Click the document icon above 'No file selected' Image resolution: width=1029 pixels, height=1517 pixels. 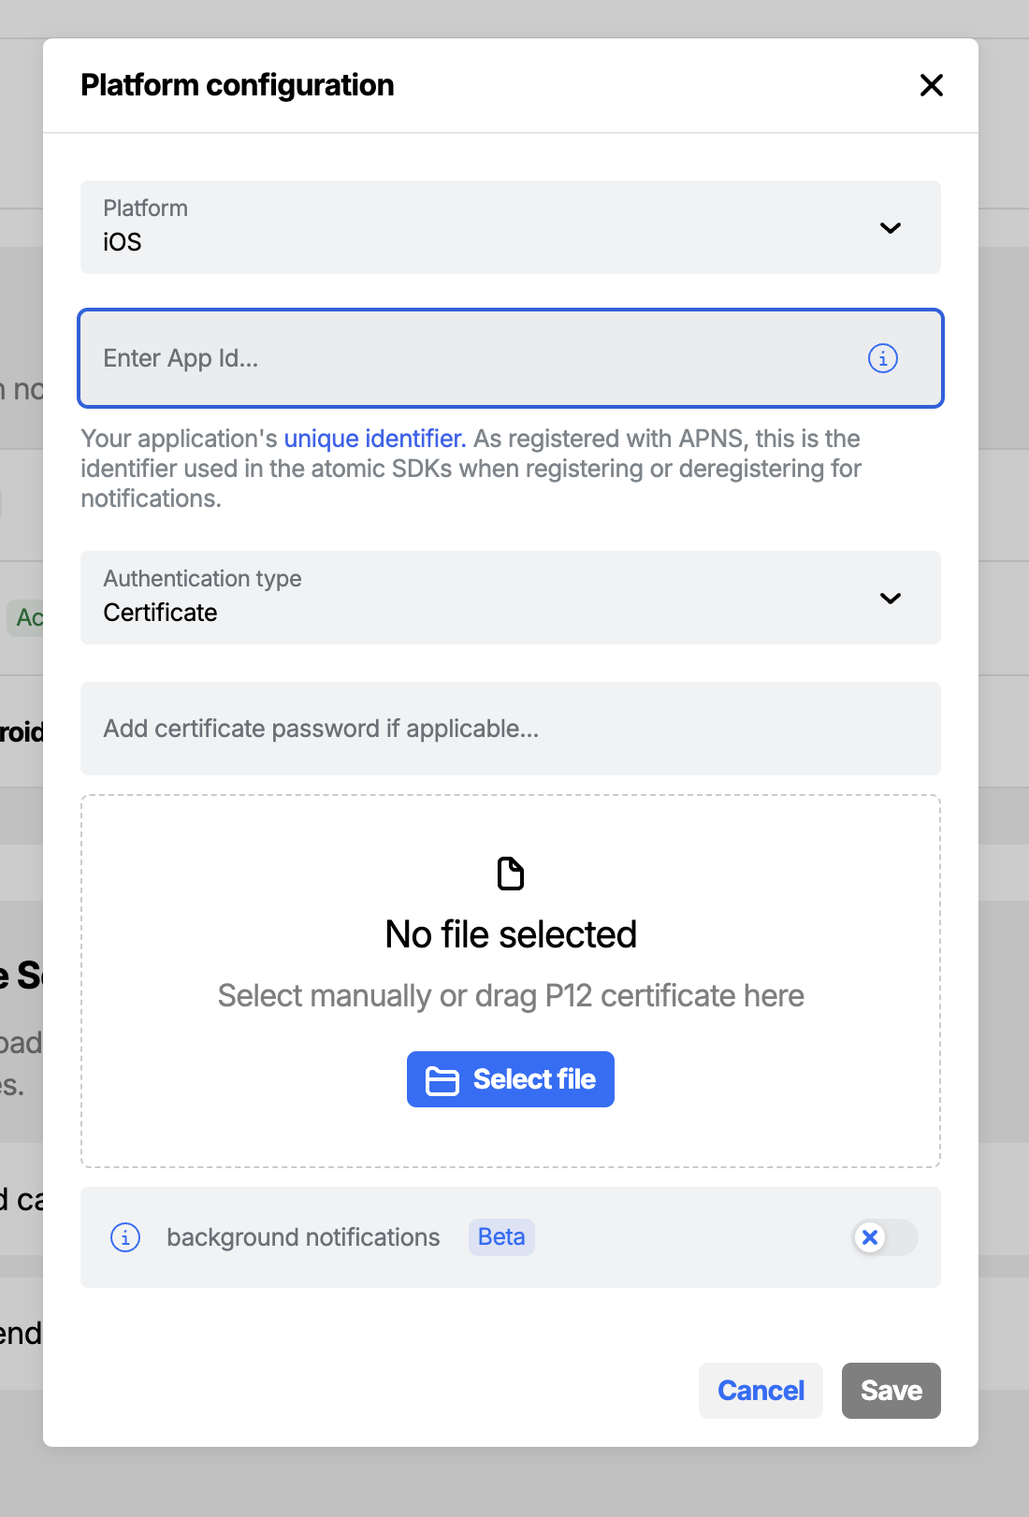click(x=511, y=873)
